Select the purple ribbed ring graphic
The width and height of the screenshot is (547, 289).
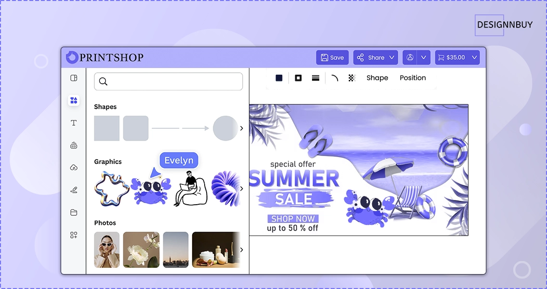[226, 188]
